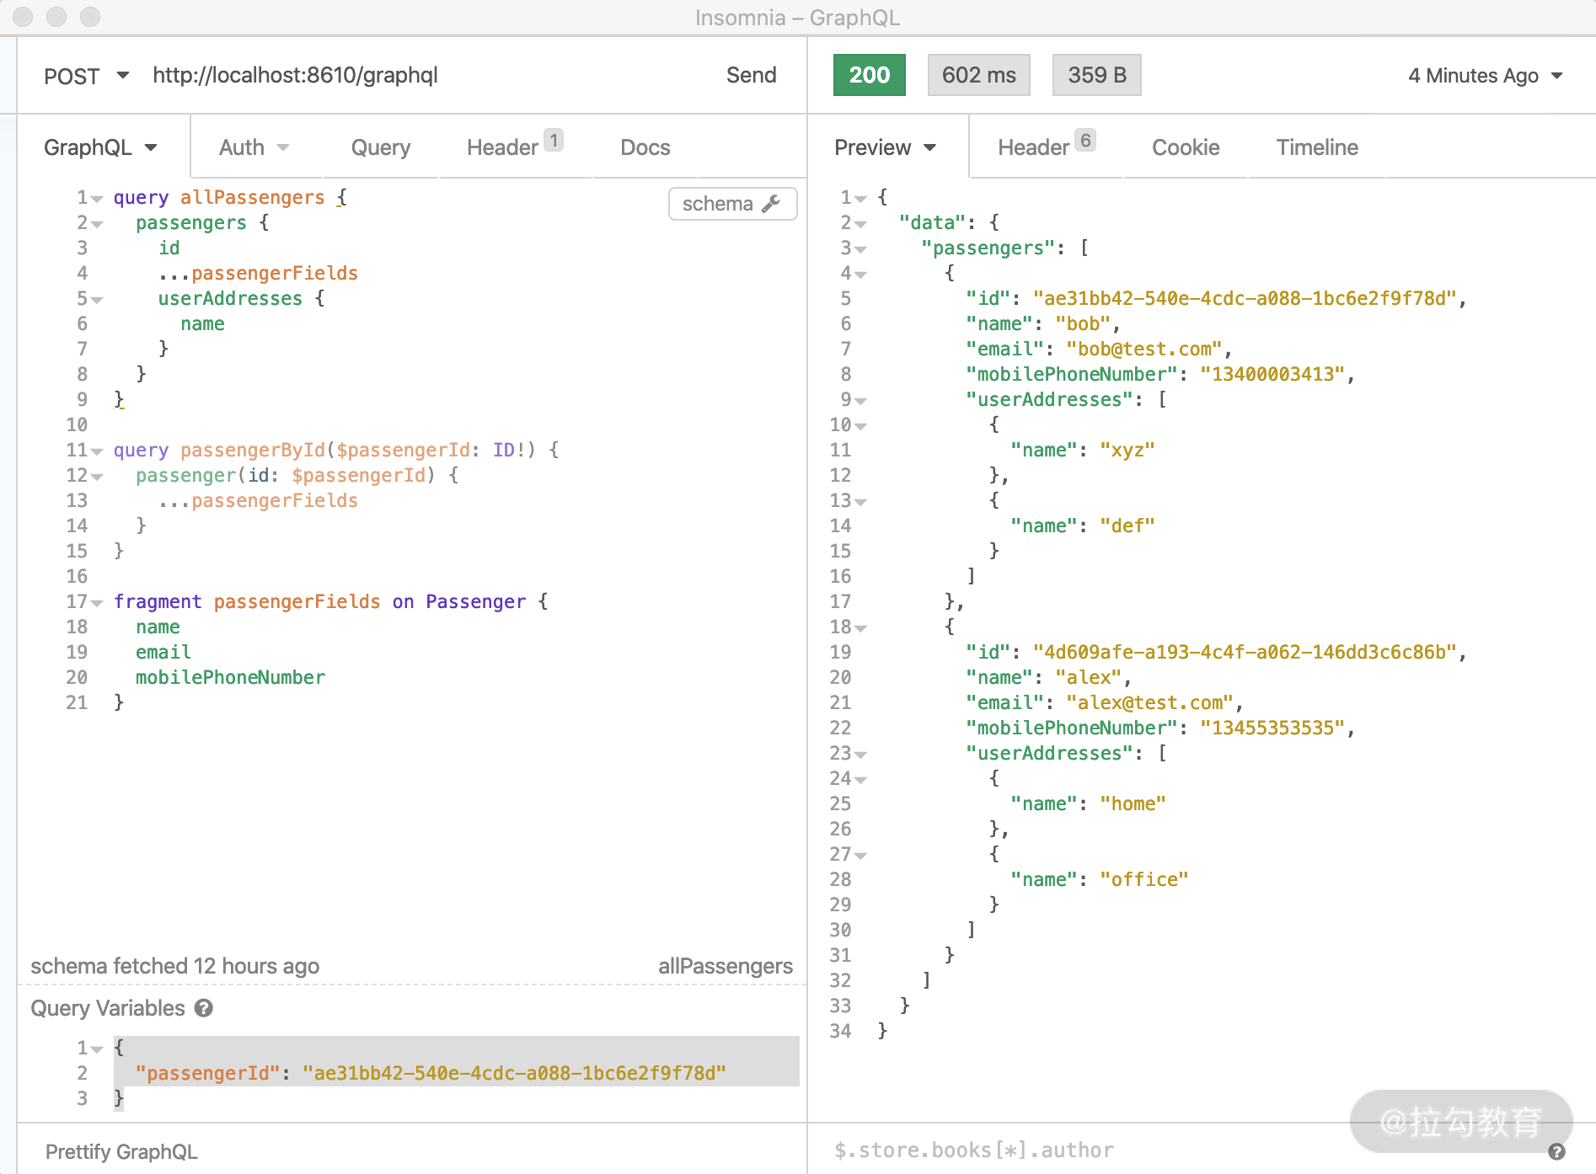
Task: Collapse the query variables fold arrow
Action: [x=97, y=1049]
